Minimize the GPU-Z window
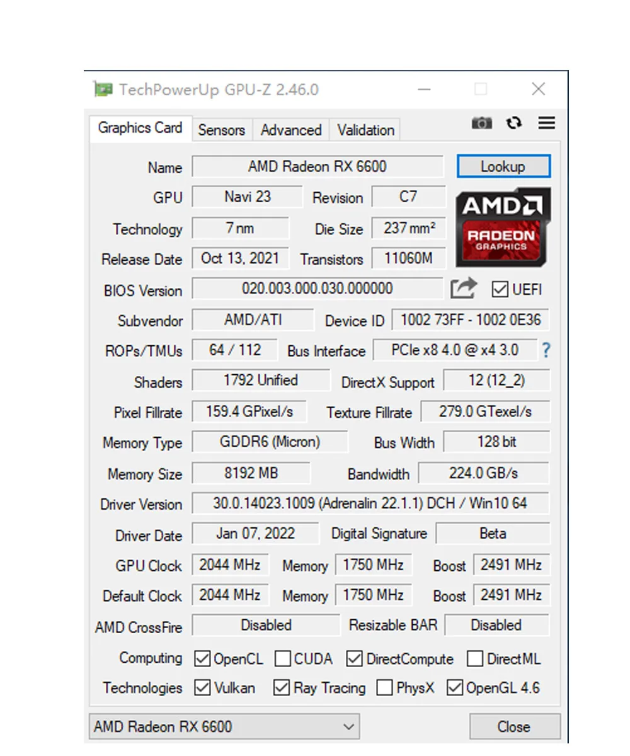This screenshot has width=630, height=756. click(x=424, y=89)
